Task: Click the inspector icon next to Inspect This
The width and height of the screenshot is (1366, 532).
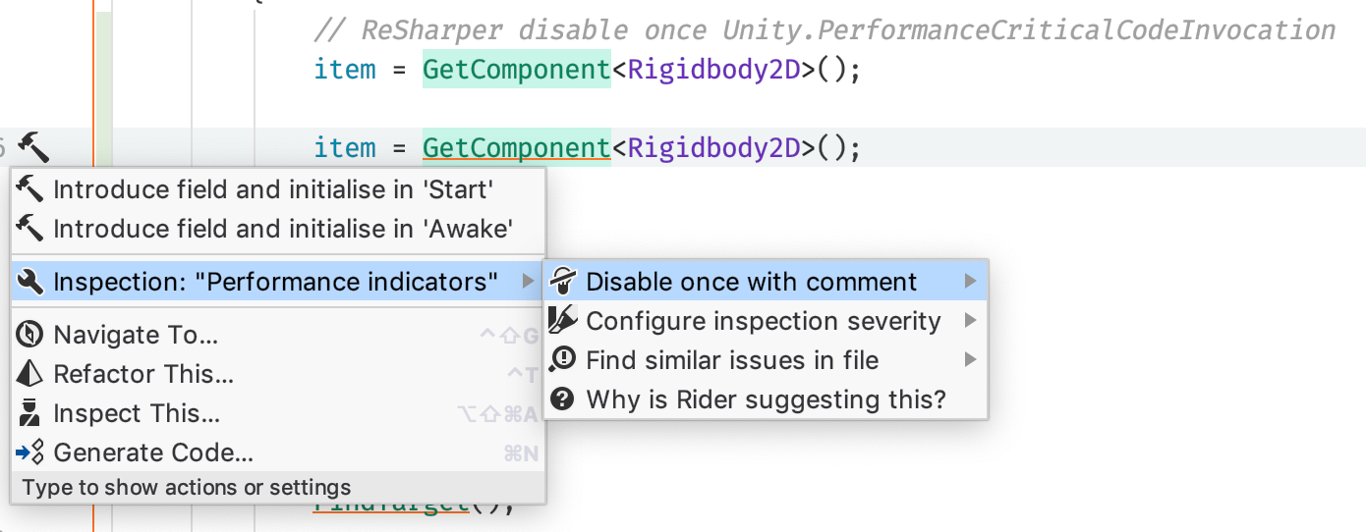Action: tap(30, 413)
